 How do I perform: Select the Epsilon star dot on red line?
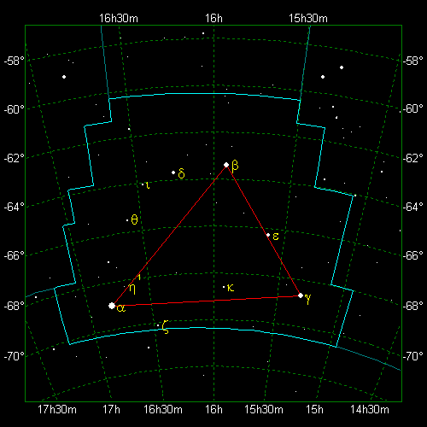pyautogui.click(x=268, y=235)
